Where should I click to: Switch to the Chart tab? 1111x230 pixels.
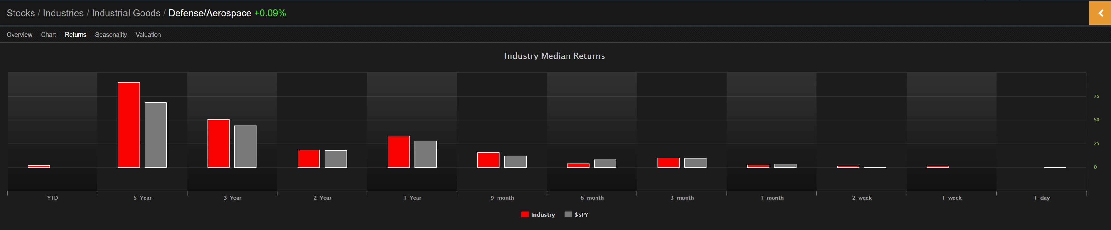48,35
